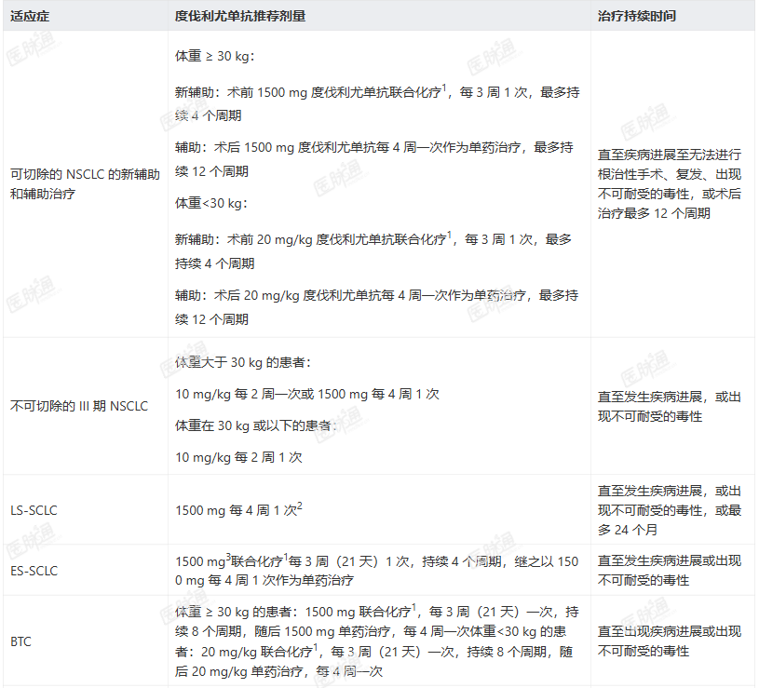Click the 体重<30 kg: line
This screenshot has width=759, height=688.
[x=211, y=203]
